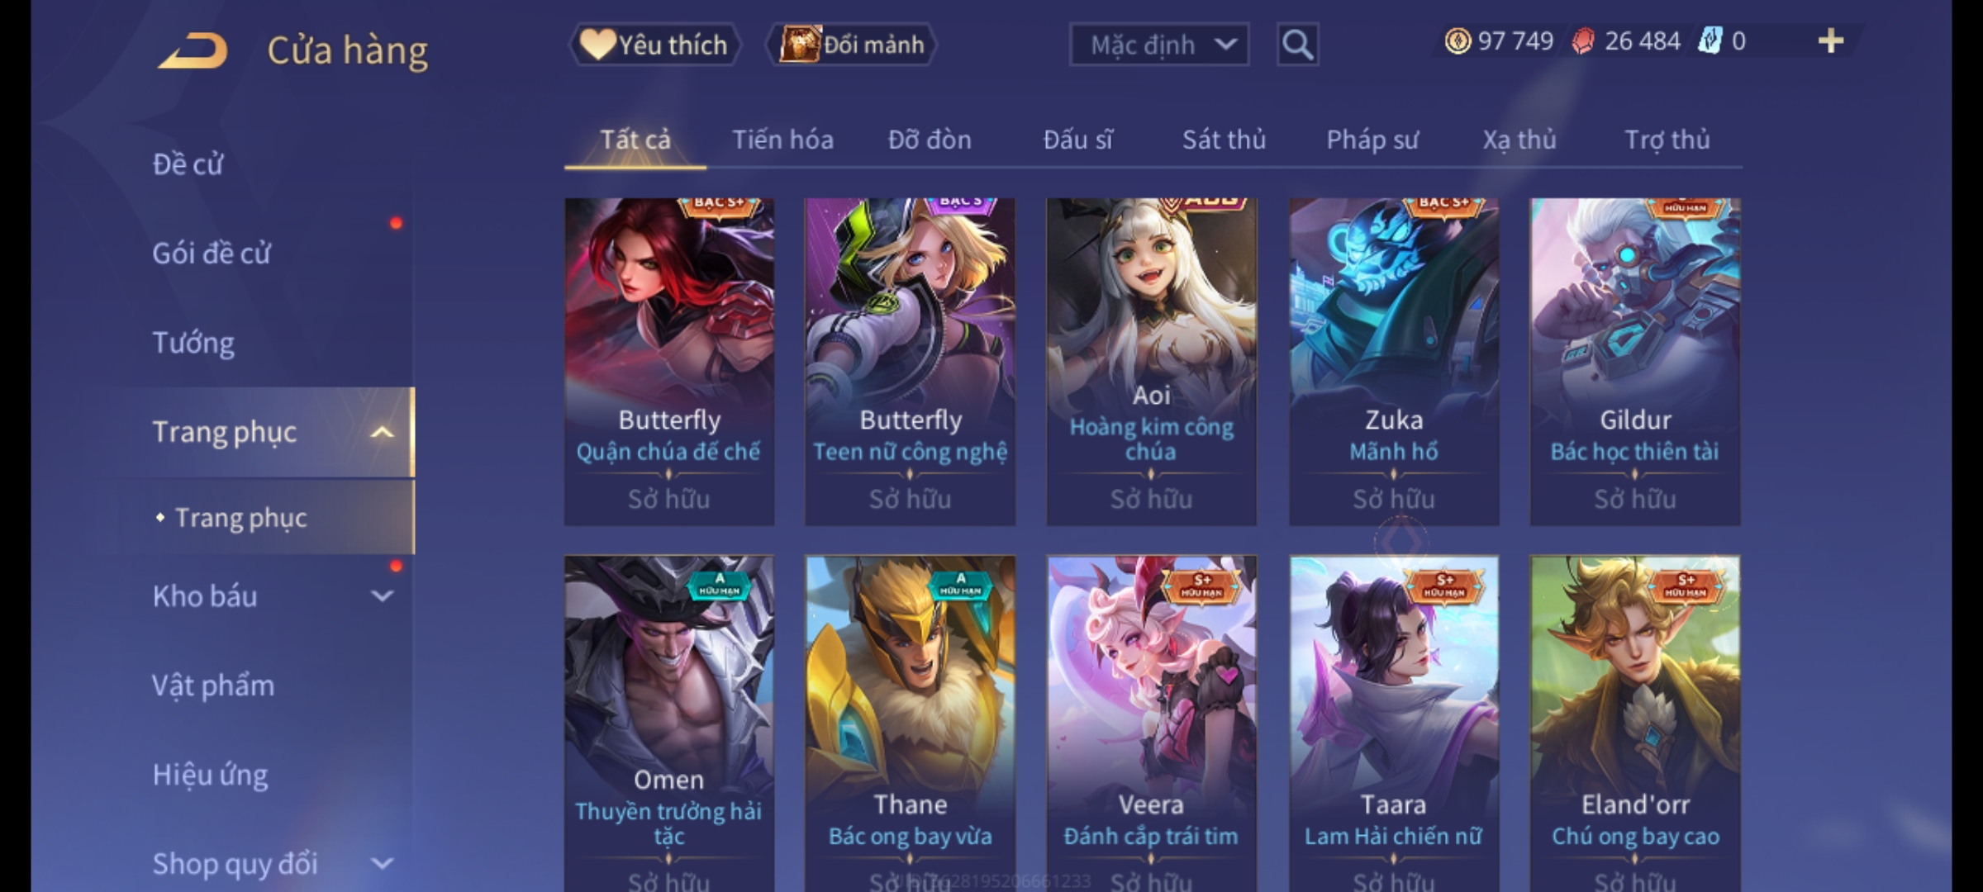Open the Tướng sidebar item
This screenshot has width=1983, height=892.
pos(193,343)
